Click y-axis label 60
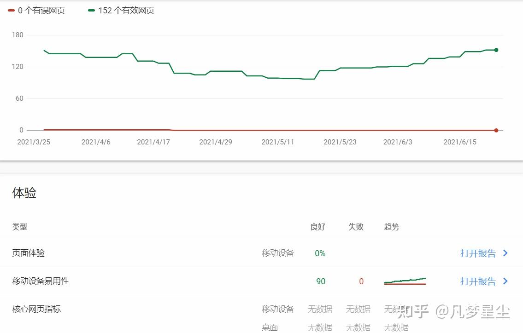523x333 pixels. (19, 98)
